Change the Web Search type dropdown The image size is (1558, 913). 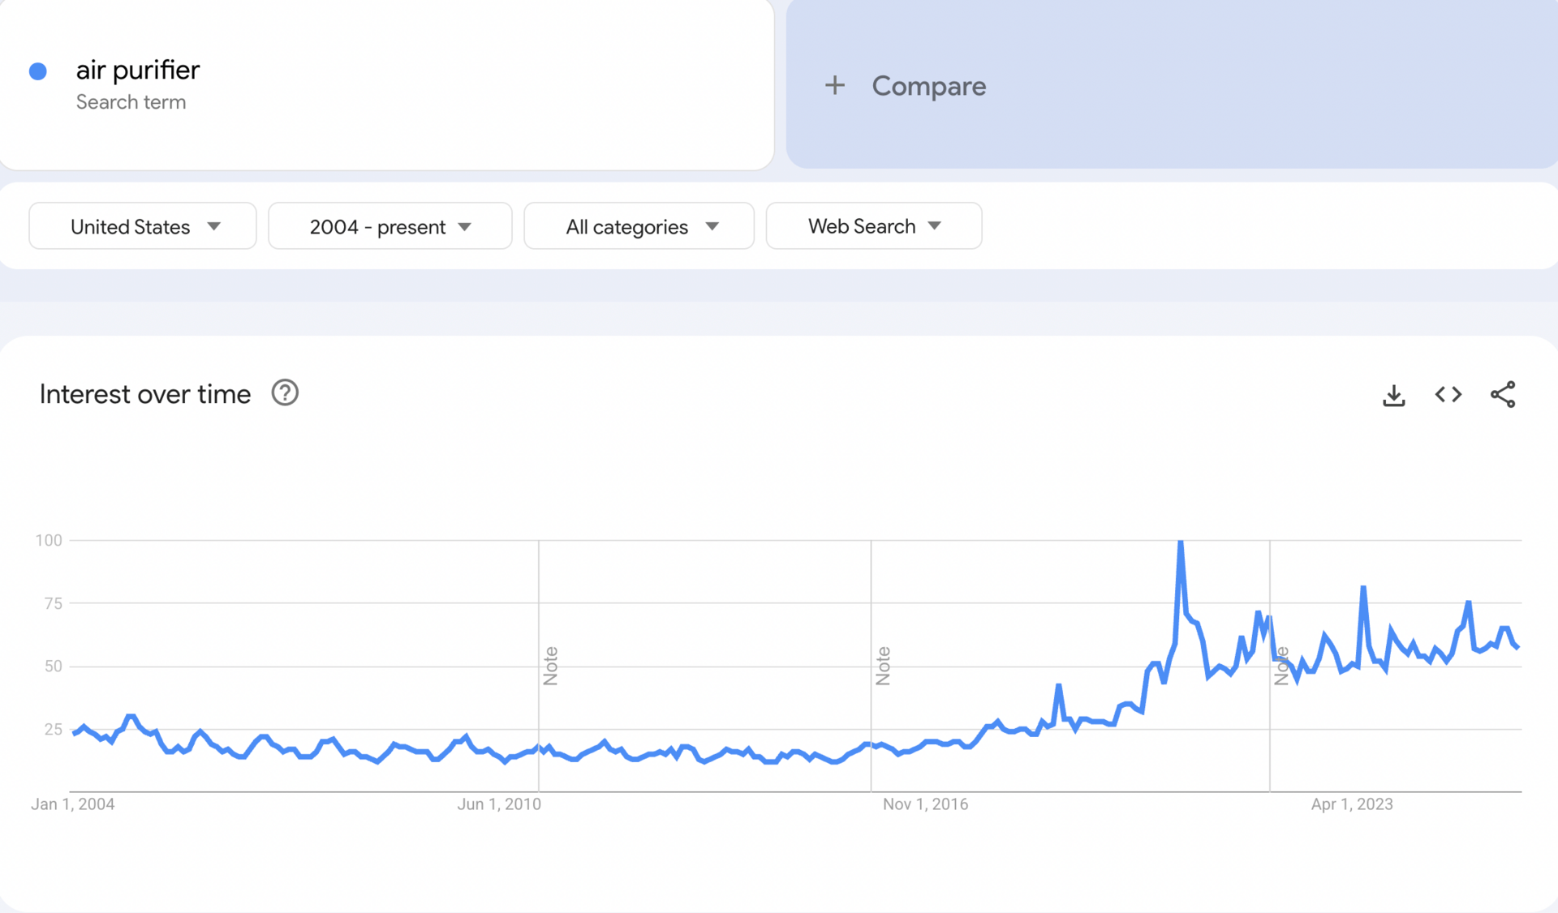(873, 226)
